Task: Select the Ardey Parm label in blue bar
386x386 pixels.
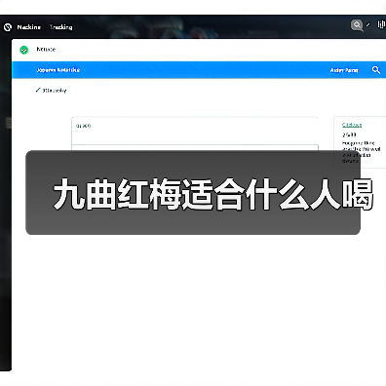Action: click(344, 70)
